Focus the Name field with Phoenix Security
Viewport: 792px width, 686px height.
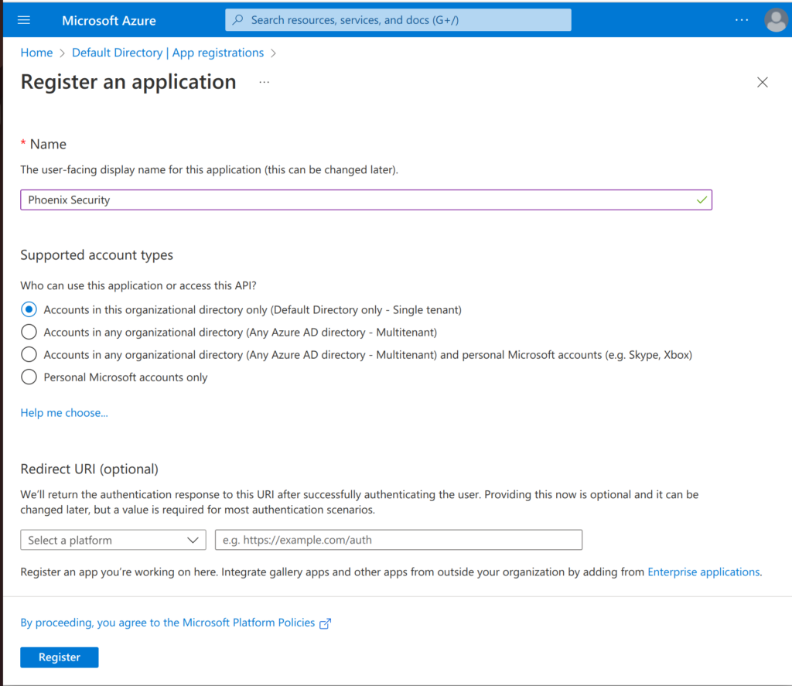click(x=366, y=200)
